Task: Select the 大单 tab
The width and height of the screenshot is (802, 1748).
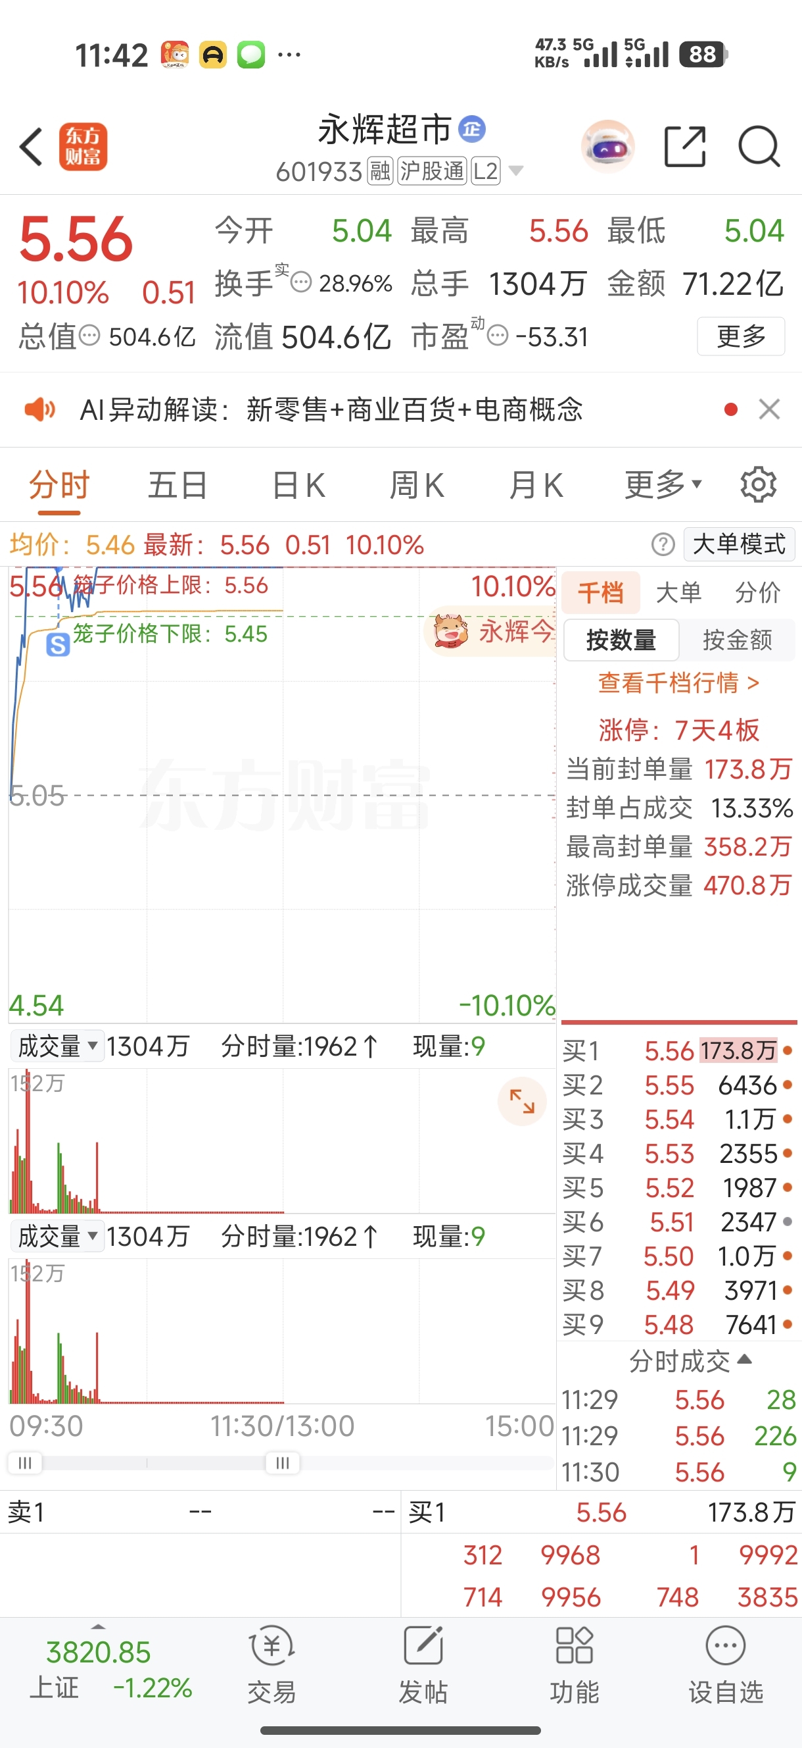Action: [x=678, y=592]
